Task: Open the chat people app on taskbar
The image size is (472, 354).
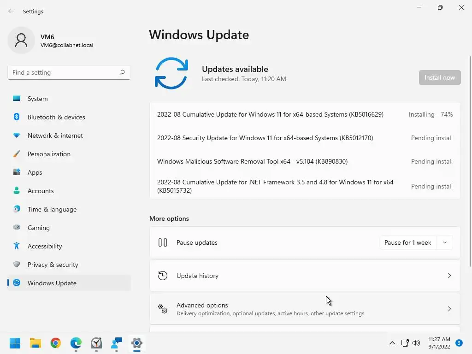Action: (x=117, y=343)
